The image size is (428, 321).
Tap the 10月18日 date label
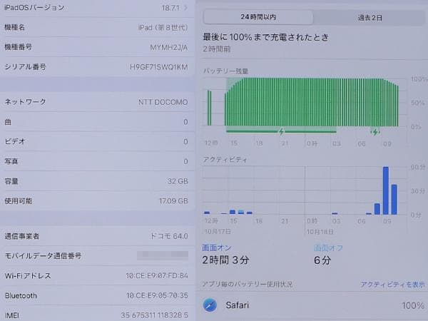click(320, 232)
